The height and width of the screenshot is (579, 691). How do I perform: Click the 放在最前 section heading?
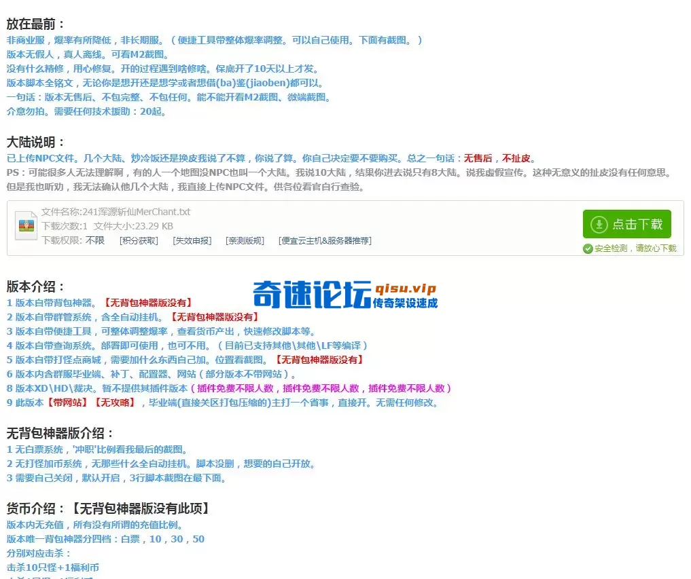(x=35, y=24)
